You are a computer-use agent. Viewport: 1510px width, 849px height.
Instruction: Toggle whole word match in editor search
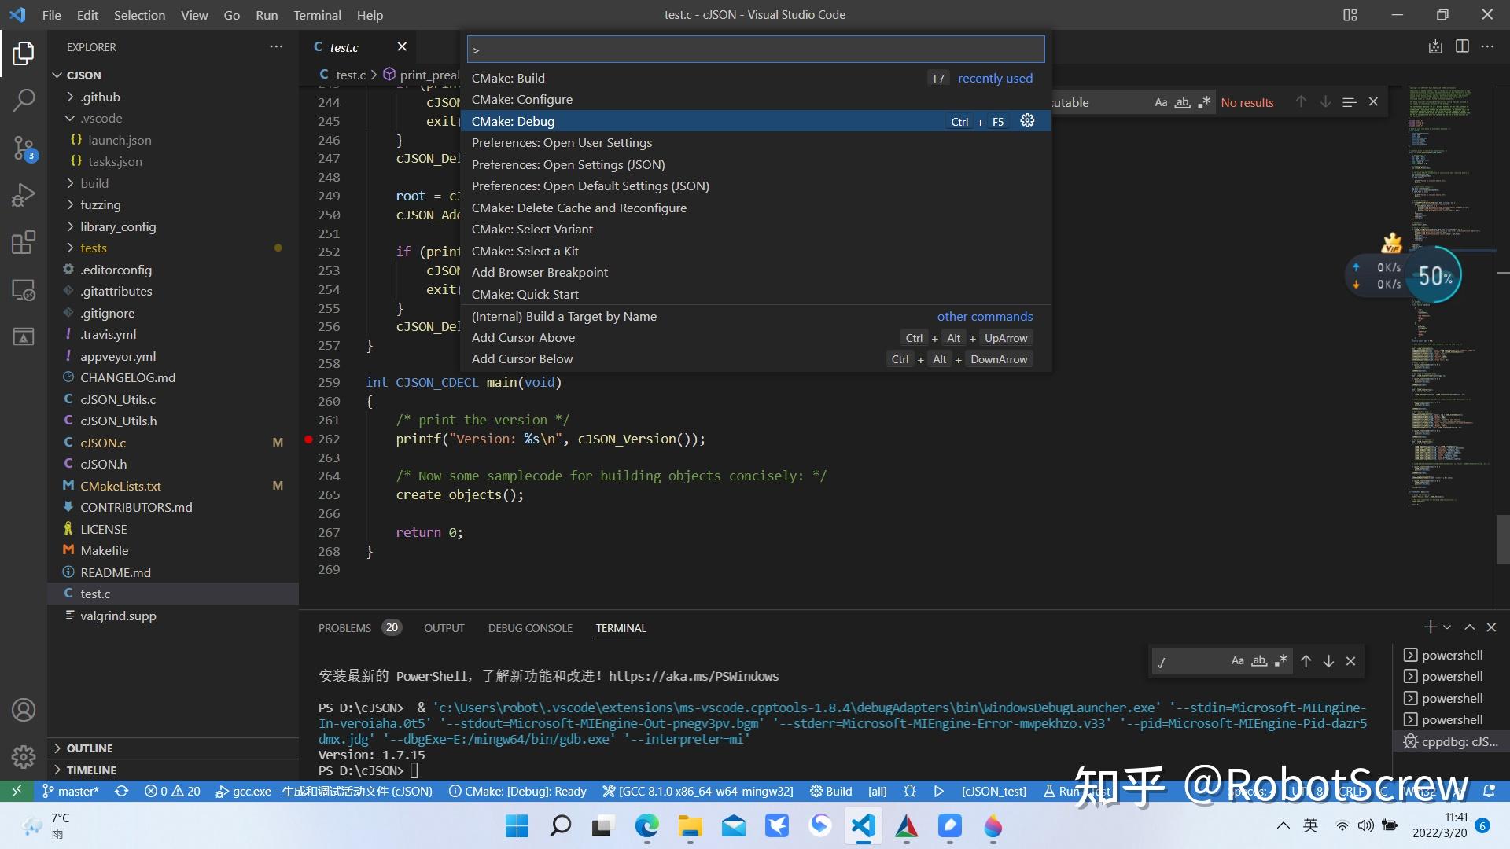1183,102
